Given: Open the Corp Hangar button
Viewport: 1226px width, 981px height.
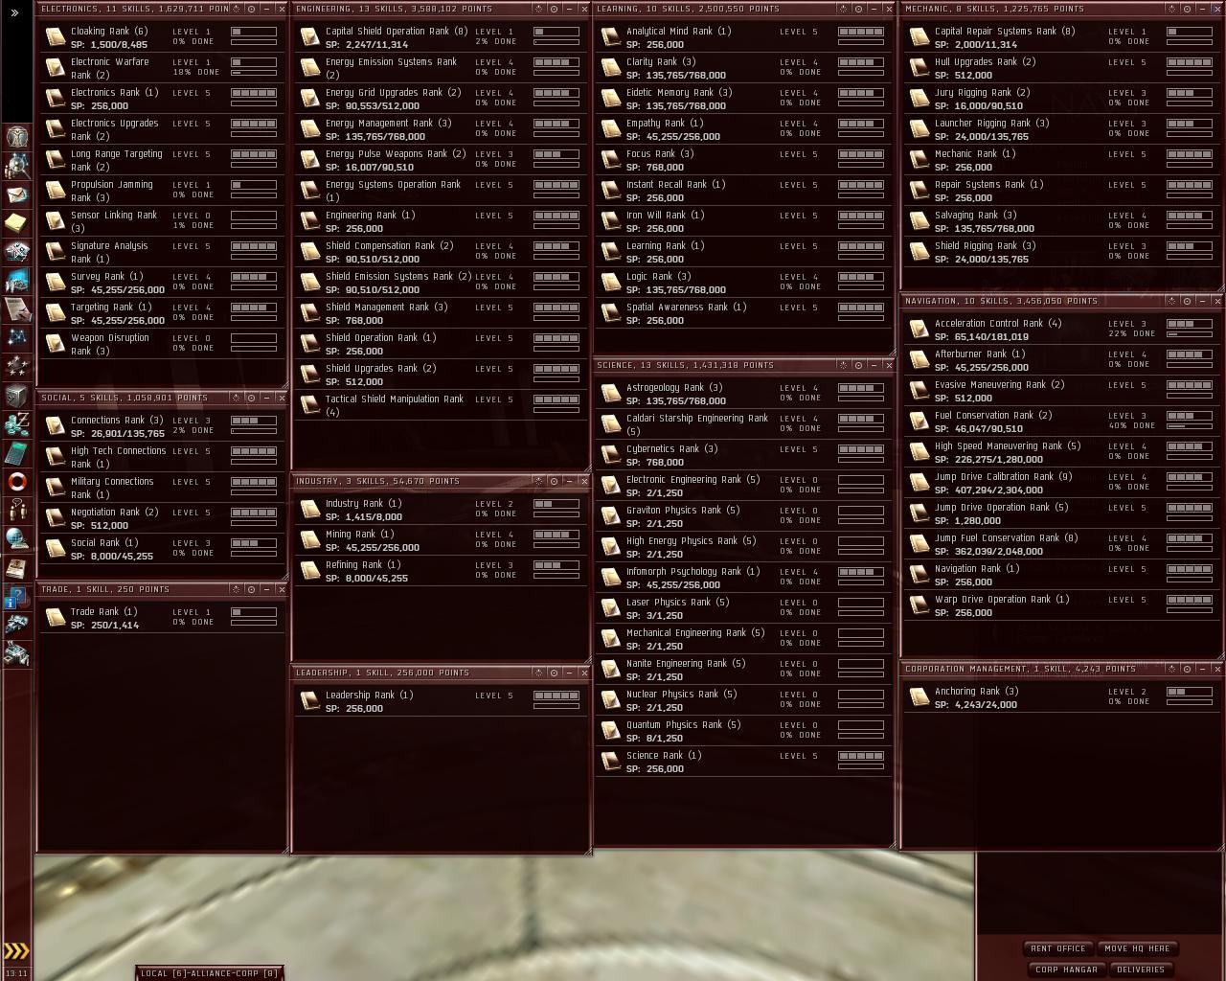Looking at the screenshot, I should [1066, 970].
